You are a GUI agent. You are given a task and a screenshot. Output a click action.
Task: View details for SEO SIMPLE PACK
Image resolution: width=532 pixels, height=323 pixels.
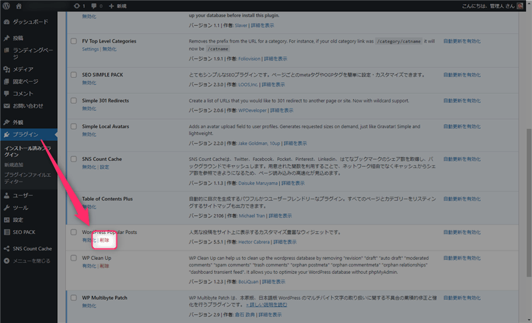click(273, 84)
